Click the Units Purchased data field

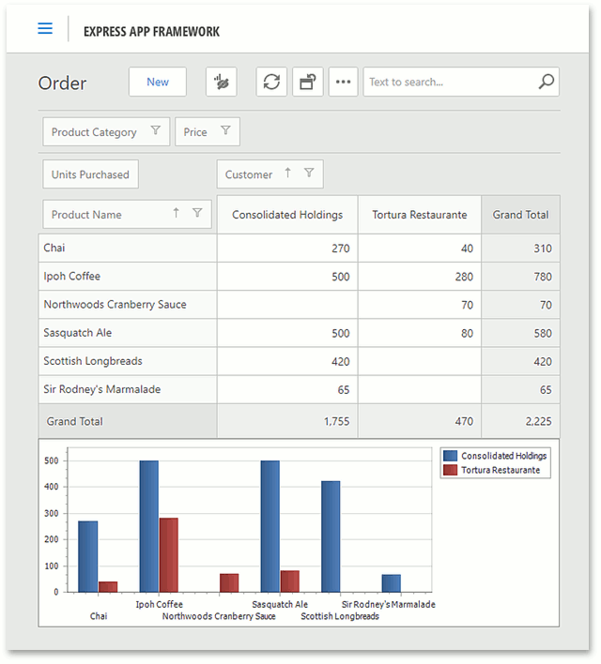pyautogui.click(x=90, y=174)
